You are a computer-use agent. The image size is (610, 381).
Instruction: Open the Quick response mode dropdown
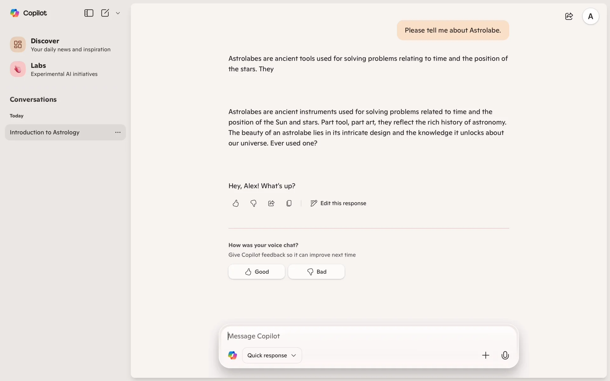pyautogui.click(x=272, y=355)
